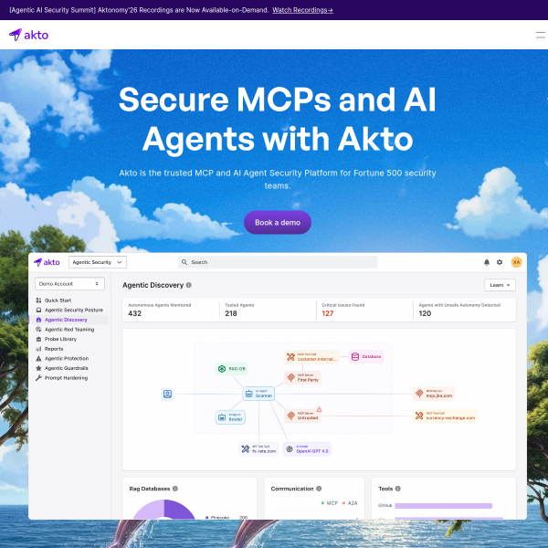Viewport: 548px width, 548px height.
Task: Select the First Party MCP server node
Action: pos(302,378)
